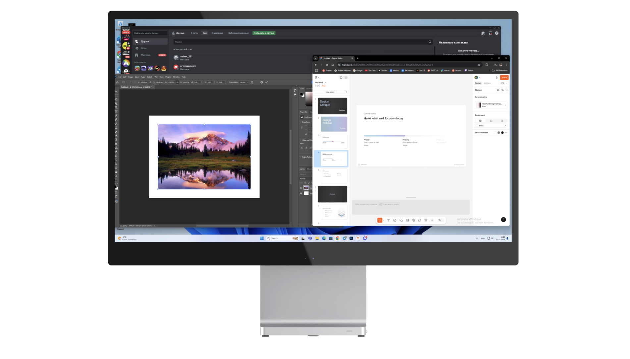Open Interpolation Bicubic dropdown in Photoshop
Image resolution: width=630 pixels, height=359 pixels.
click(244, 82)
